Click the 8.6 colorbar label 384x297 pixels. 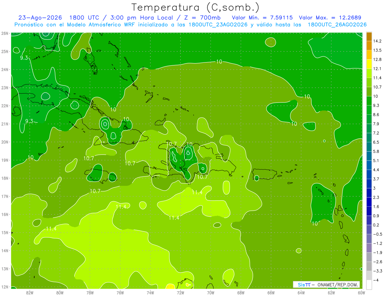(x=376, y=115)
